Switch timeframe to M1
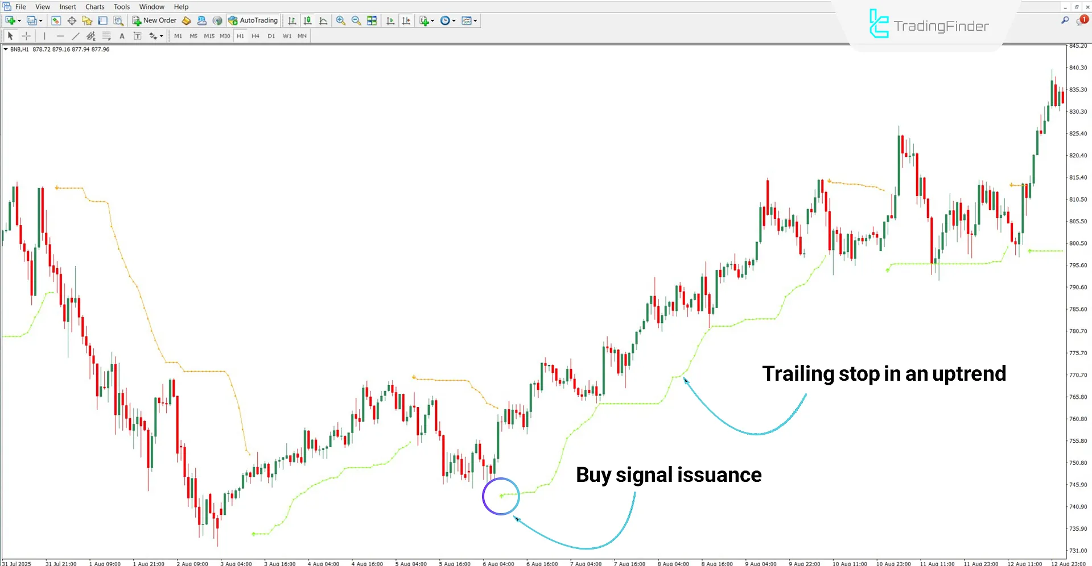Image resolution: width=1092 pixels, height=566 pixels. coord(178,36)
